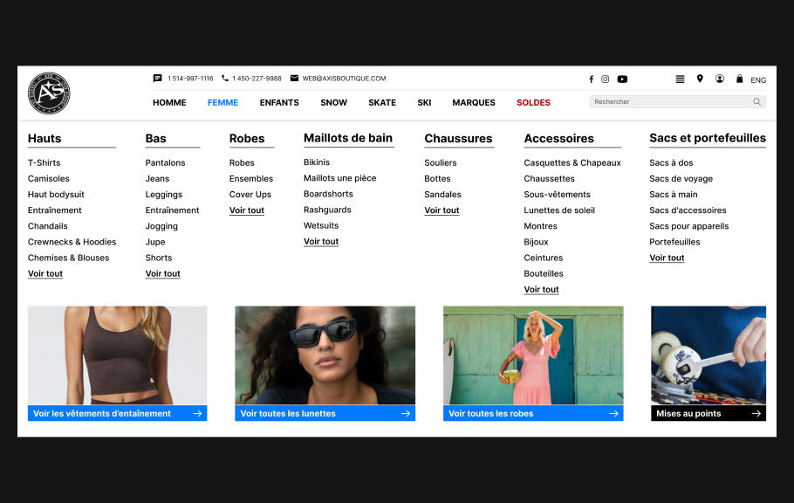Click the Rechercher search field

[x=667, y=102]
